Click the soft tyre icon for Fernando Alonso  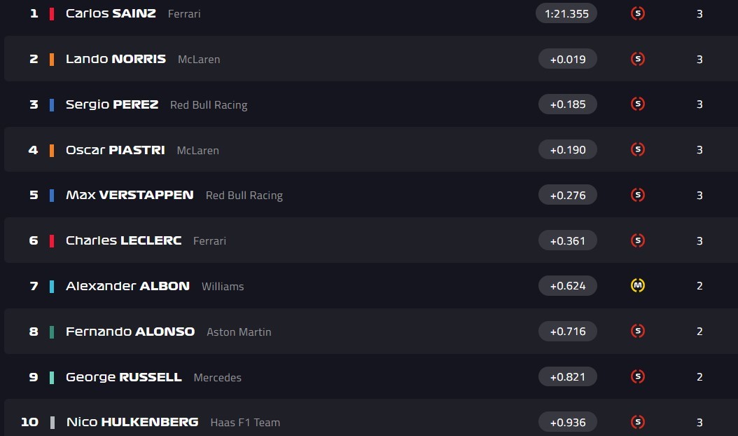click(637, 331)
